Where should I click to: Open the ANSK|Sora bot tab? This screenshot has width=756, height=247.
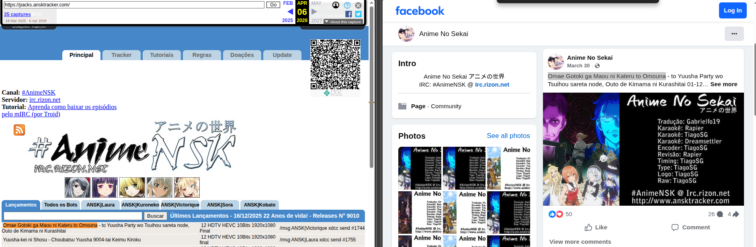(220, 205)
